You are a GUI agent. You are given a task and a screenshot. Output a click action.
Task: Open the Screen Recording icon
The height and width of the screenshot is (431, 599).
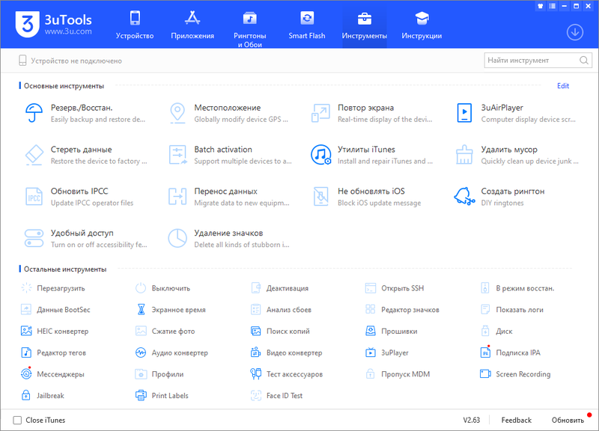pos(485,374)
